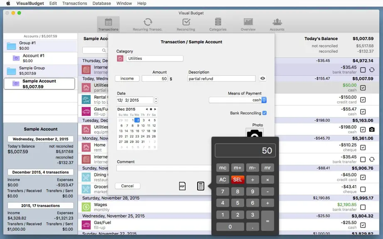The width and height of the screenshot is (383, 239).
Task: Open the Reconciling toolbar view
Action: point(186,24)
